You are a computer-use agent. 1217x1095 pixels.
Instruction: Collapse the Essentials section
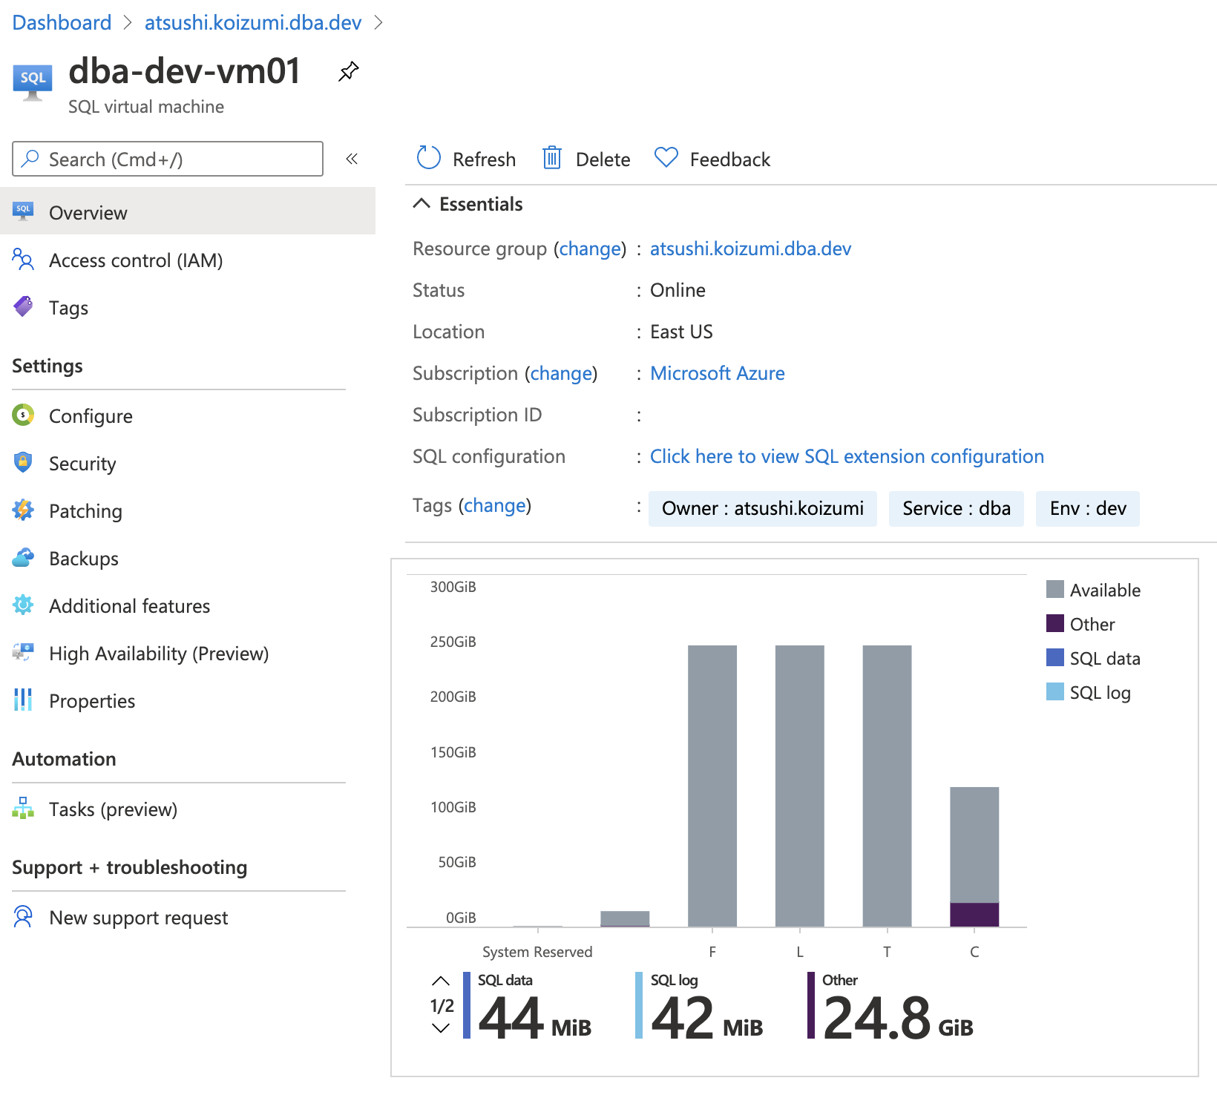click(421, 204)
